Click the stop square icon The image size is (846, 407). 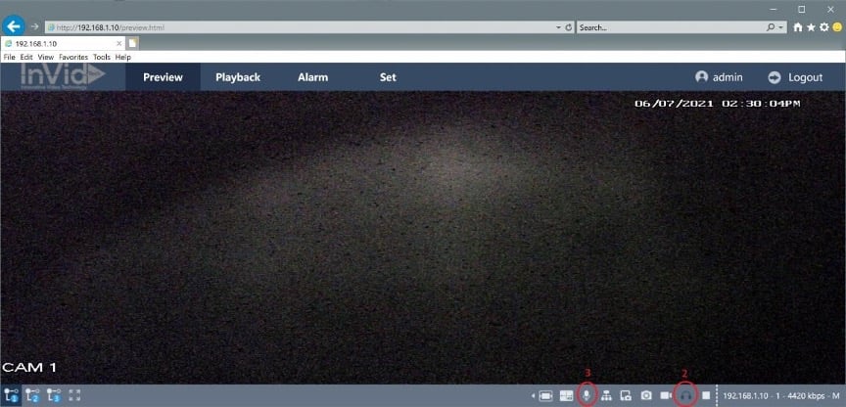click(705, 395)
